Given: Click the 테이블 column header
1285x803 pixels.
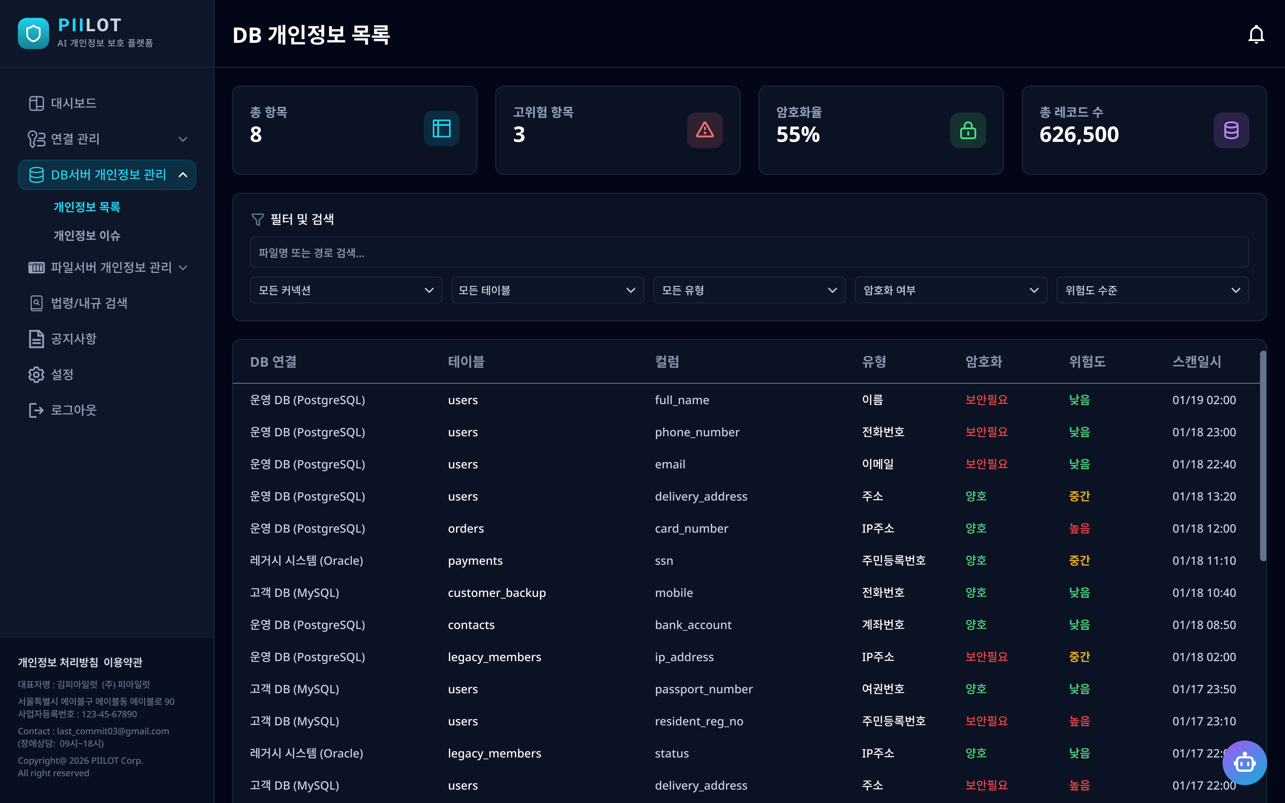Looking at the screenshot, I should 466,362.
